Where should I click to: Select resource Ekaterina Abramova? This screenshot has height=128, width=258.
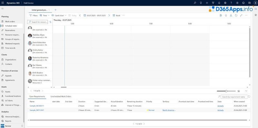pyautogui.click(x=40, y=59)
